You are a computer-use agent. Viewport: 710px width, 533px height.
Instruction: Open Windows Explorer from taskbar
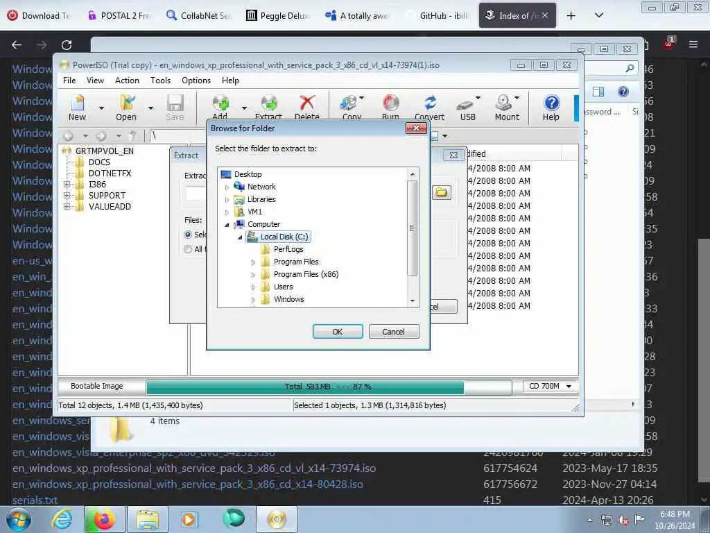pos(148,519)
